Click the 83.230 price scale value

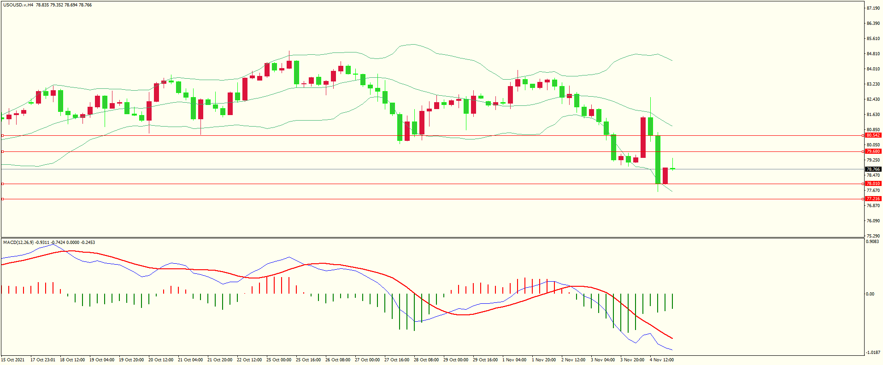click(x=873, y=84)
